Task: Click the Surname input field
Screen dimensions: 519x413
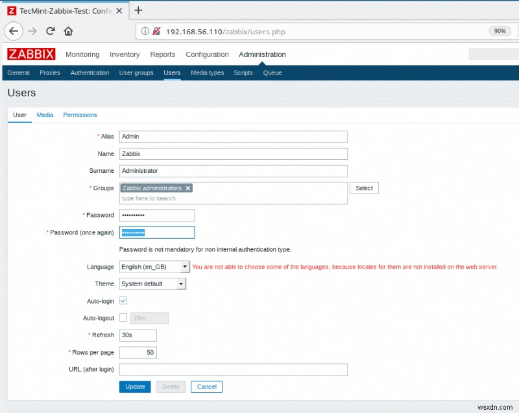Action: [234, 171]
